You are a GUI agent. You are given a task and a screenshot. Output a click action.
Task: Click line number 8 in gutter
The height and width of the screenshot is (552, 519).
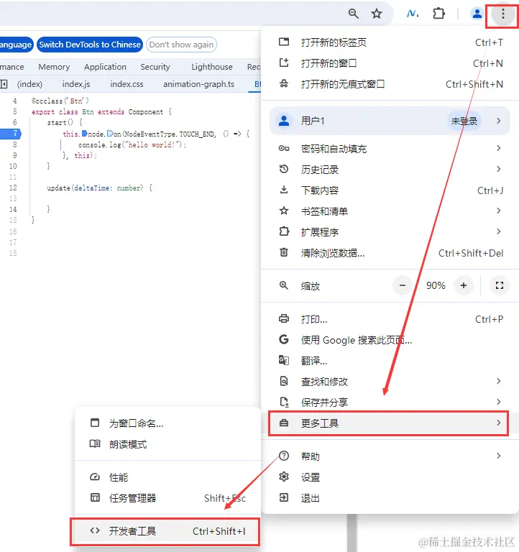14,144
